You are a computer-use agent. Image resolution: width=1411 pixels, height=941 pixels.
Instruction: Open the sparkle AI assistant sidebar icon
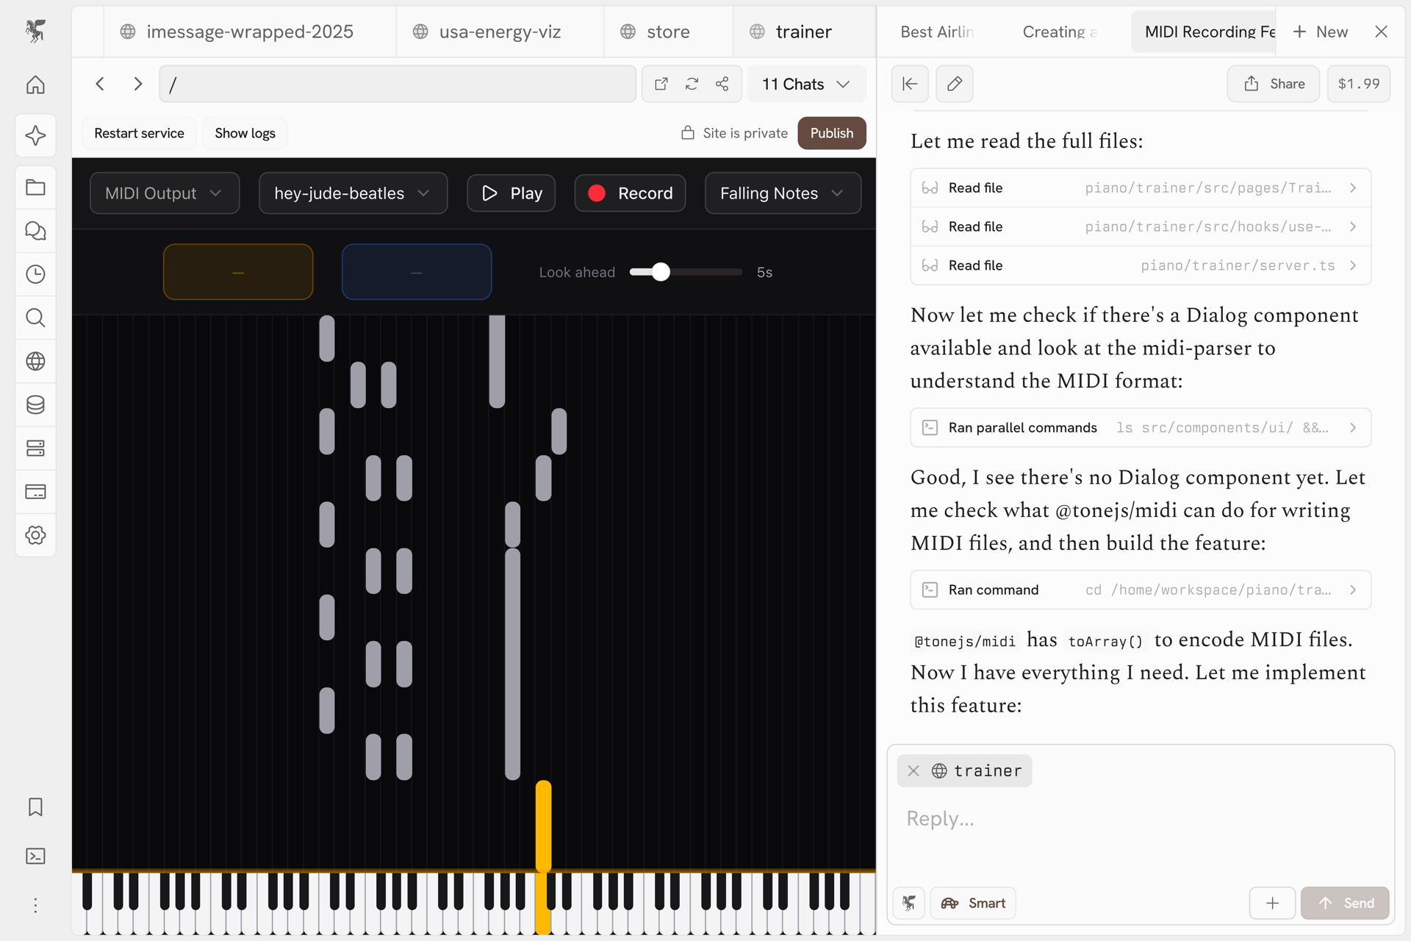pyautogui.click(x=35, y=135)
